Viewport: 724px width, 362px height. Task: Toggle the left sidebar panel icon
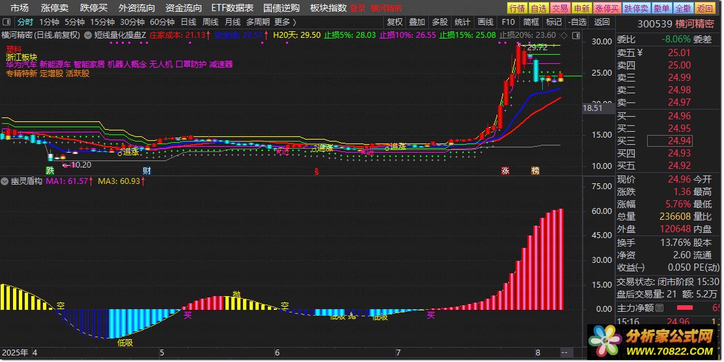click(x=7, y=22)
